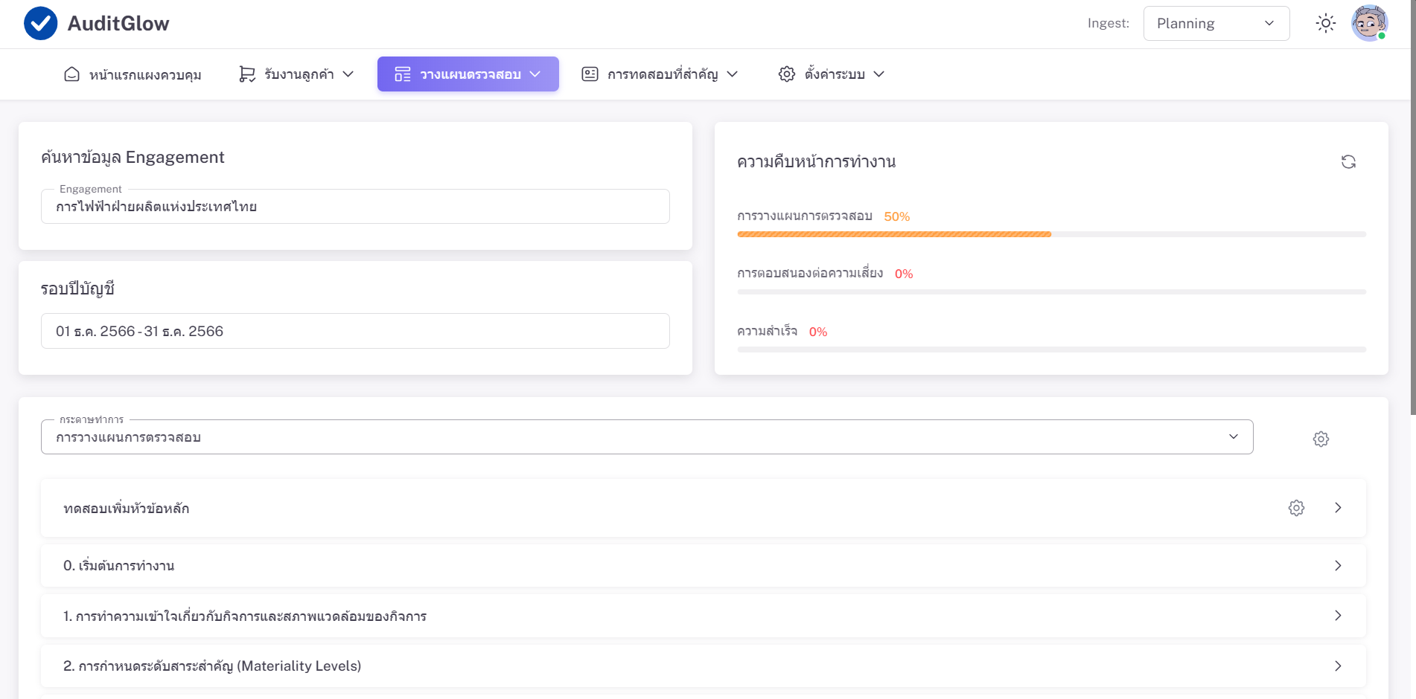Click the ID card icon การทดสอบที่สำคัญ
Image resolution: width=1416 pixels, height=699 pixels.
point(590,74)
